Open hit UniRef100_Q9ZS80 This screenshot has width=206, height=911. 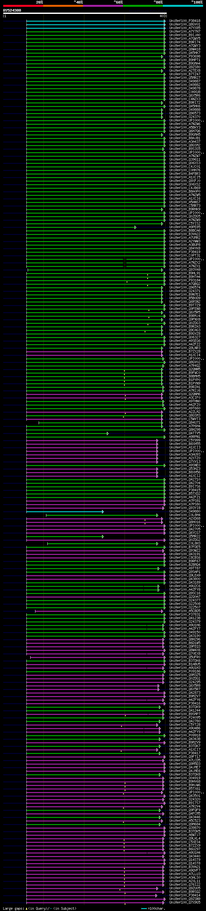tap(185, 67)
